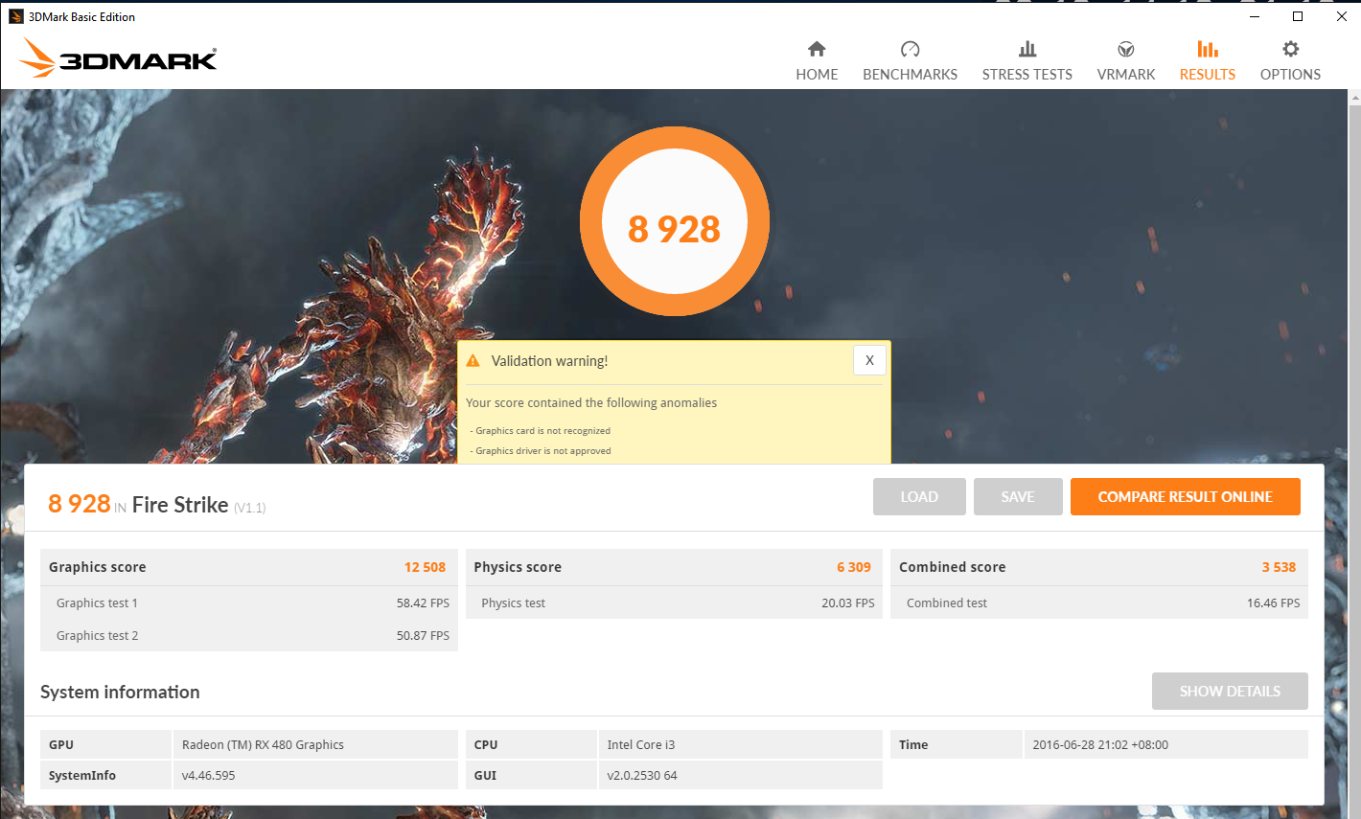Open Options via gear icon
The image size is (1361, 819).
tap(1290, 49)
